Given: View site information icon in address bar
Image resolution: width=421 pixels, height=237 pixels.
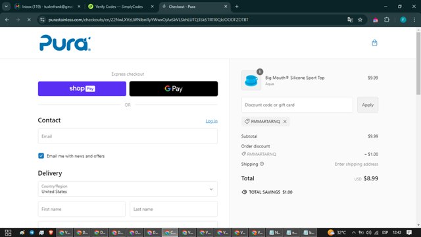Looking at the screenshot, I should click(x=42, y=20).
